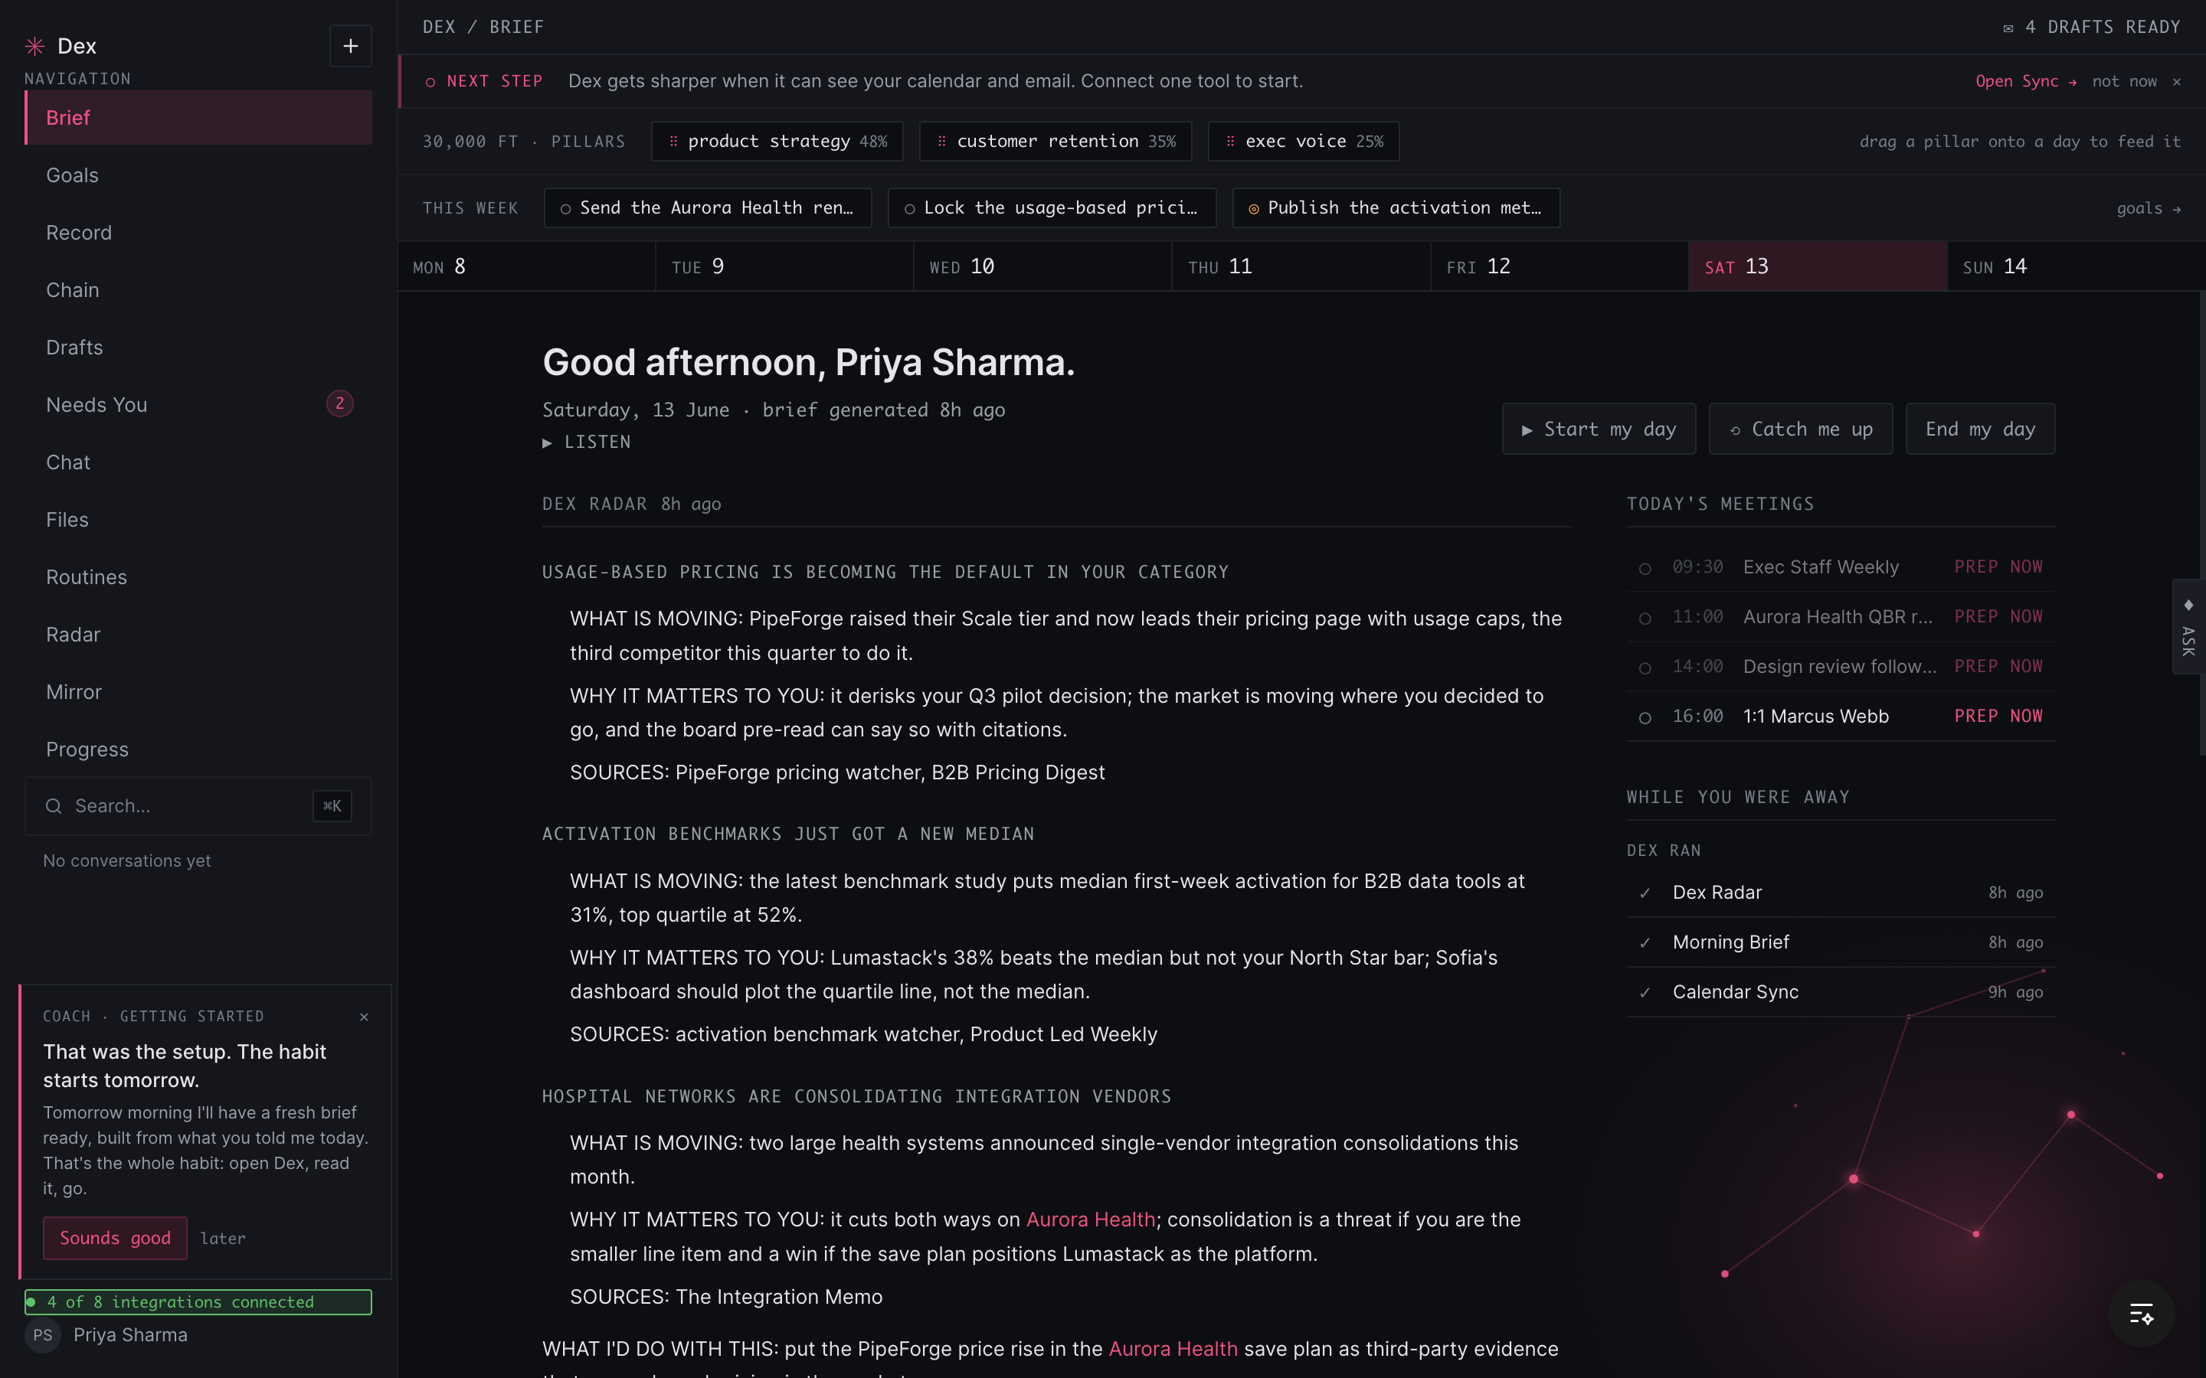Viewport: 2206px width, 1378px height.
Task: Click the Morning Brief checkmark icon
Action: (1645, 942)
